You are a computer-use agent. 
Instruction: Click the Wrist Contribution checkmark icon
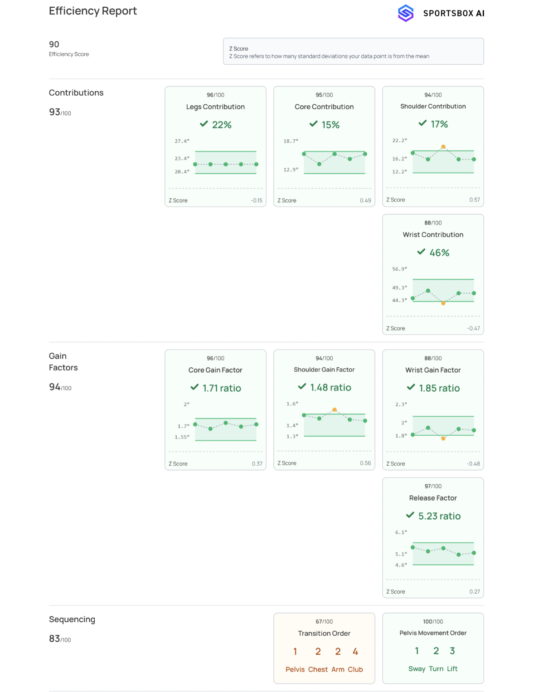[x=421, y=252]
